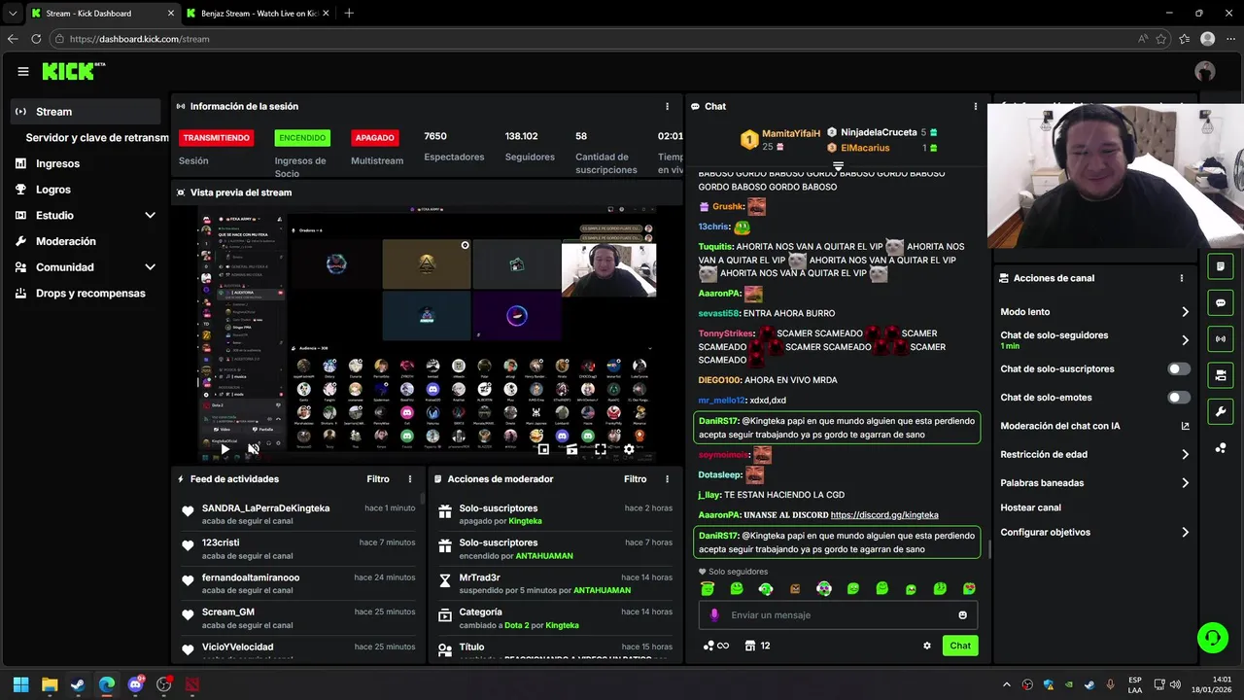Open Windows Start menu
This screenshot has width=1244, height=700.
(x=20, y=684)
